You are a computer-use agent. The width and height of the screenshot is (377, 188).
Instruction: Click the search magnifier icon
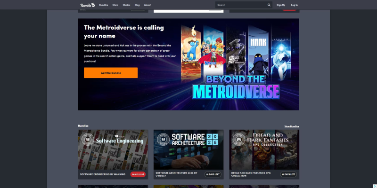coord(269,5)
